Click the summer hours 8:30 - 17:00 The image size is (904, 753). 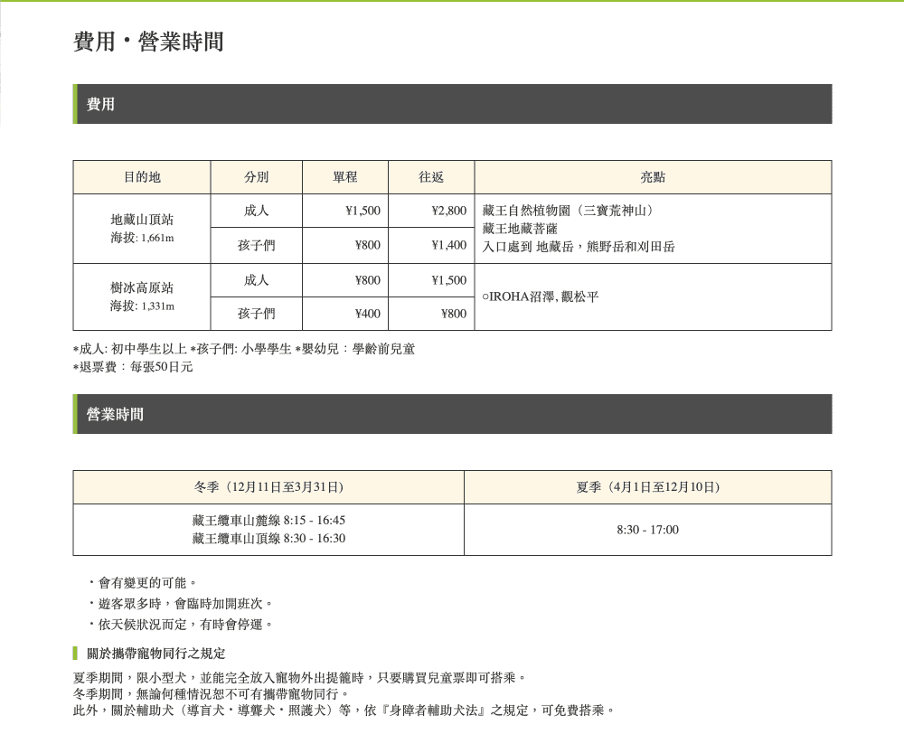pos(647,530)
